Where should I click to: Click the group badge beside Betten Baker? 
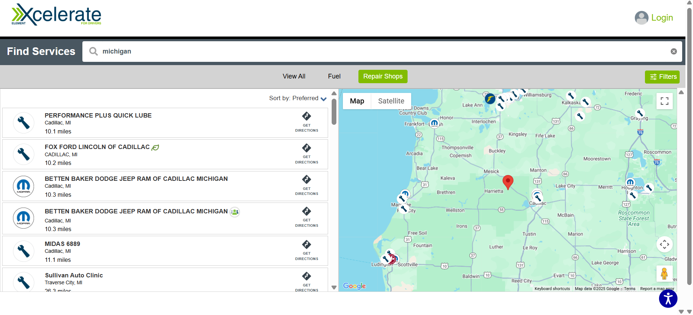click(x=235, y=212)
